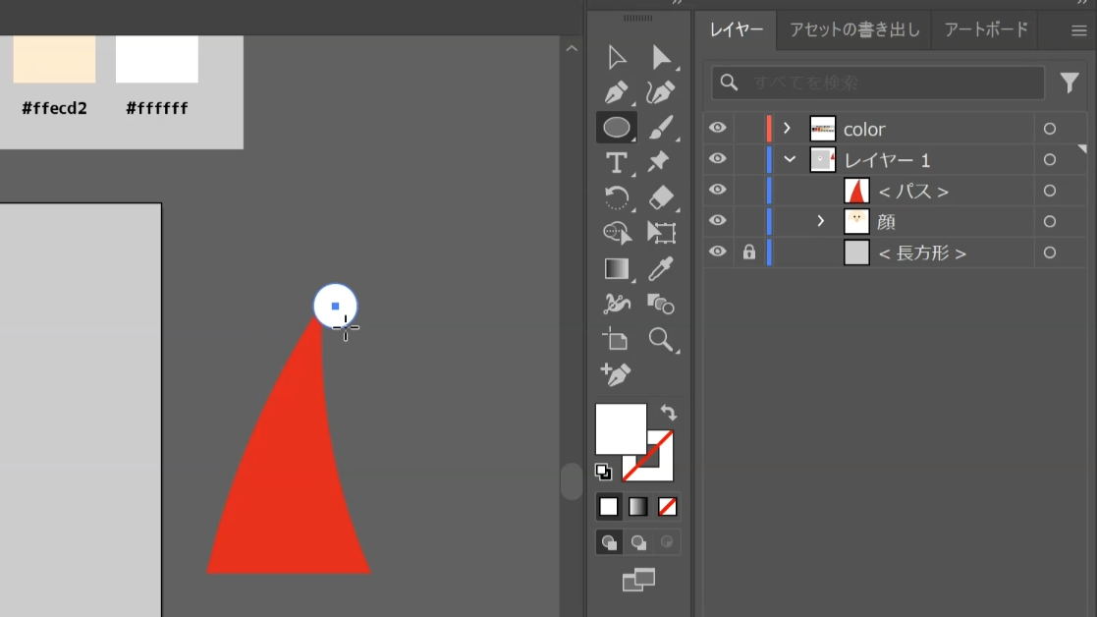Select the Gradient tool

pos(617,268)
